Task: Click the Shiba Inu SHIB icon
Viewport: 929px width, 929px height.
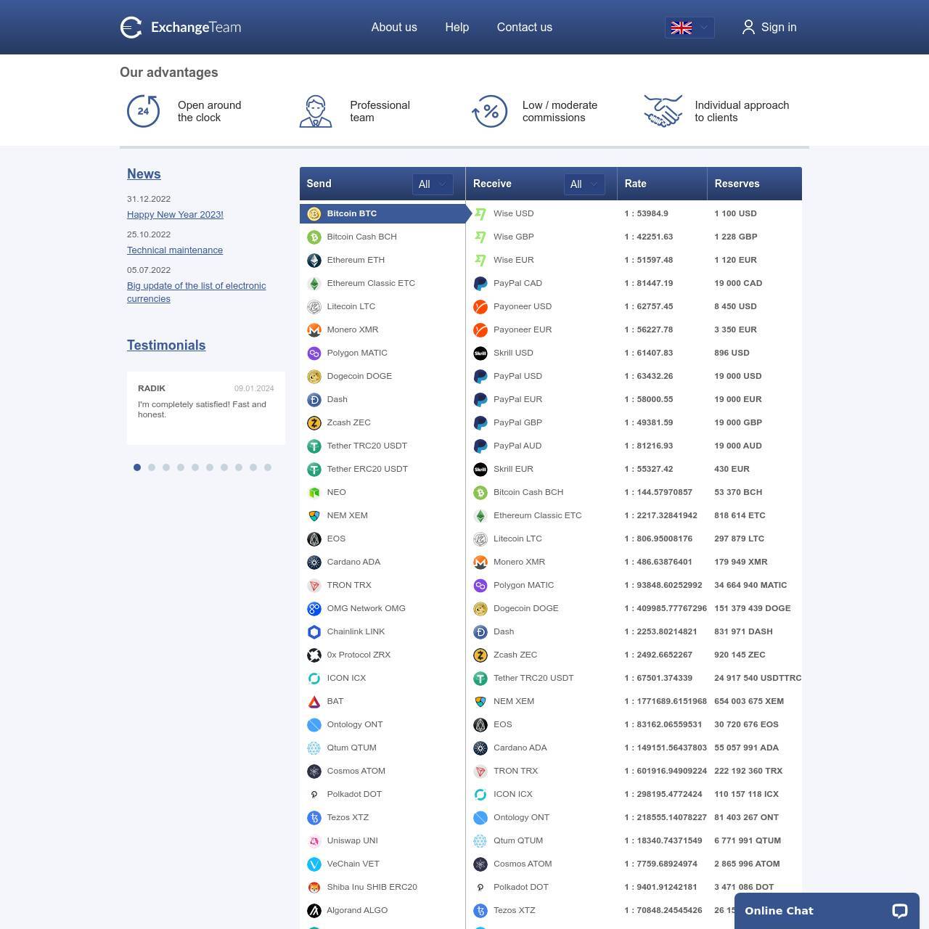Action: 314,887
